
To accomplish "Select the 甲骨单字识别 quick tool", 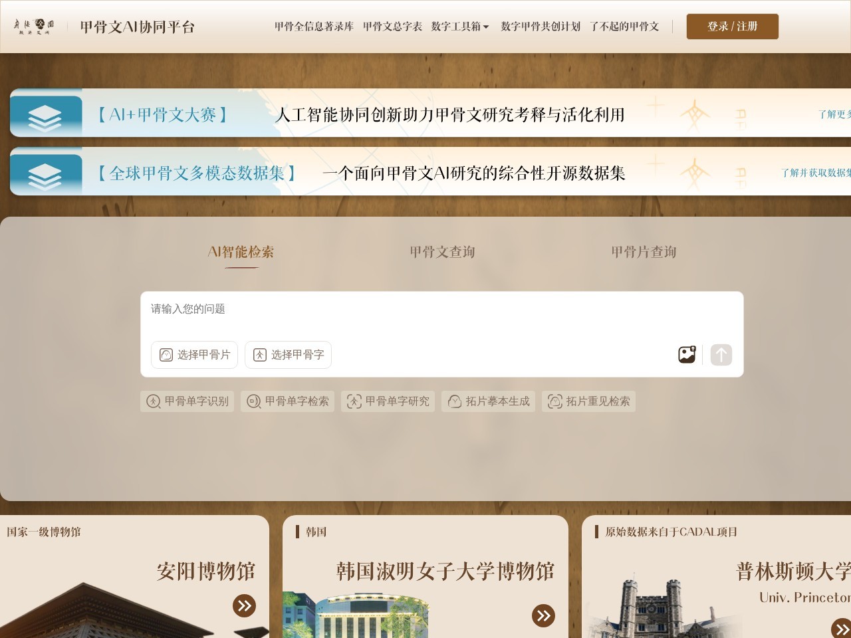I will [x=187, y=401].
